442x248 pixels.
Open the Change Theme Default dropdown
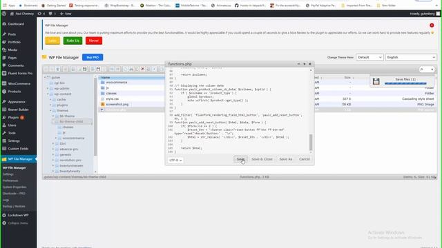[x=369, y=57]
